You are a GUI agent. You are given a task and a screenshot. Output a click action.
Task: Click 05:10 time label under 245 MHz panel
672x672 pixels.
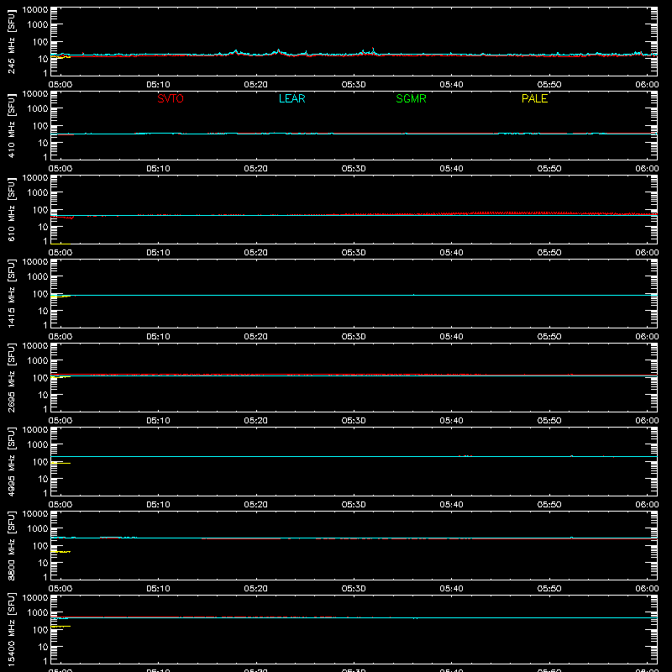tap(158, 85)
